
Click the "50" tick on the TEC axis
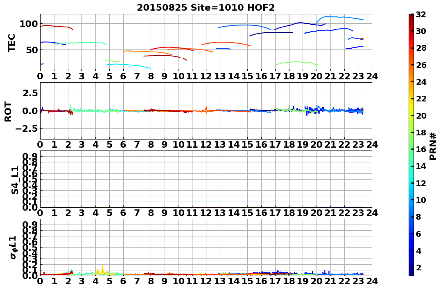(32, 50)
